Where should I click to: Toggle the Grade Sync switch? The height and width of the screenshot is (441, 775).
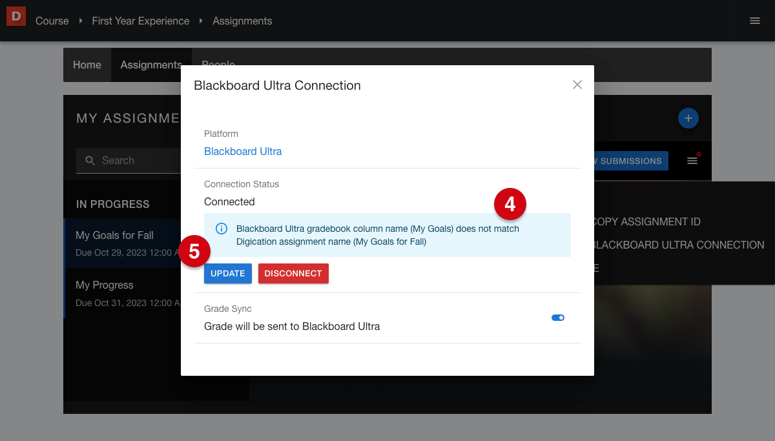pos(558,318)
